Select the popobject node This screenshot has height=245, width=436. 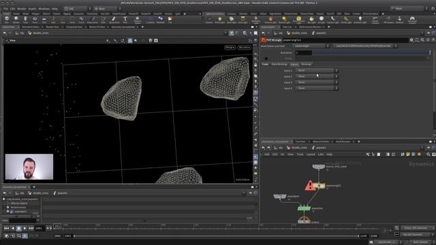279,197
